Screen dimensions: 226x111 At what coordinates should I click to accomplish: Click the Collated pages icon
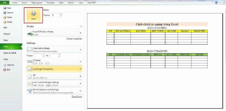(30, 62)
